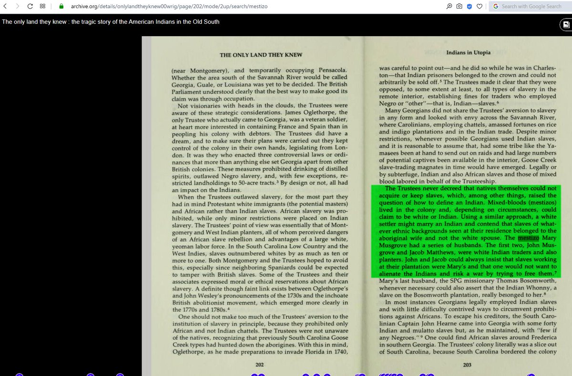Click page number 202
This screenshot has width=572, height=376.
point(260,365)
